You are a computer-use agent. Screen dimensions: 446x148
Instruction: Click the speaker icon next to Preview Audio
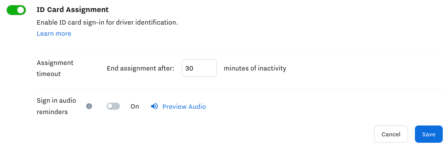coord(154,106)
